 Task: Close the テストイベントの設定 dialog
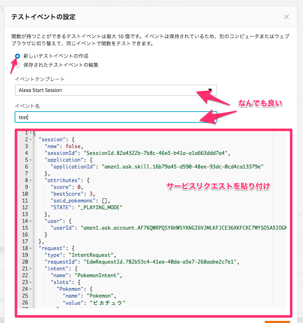[286, 17]
